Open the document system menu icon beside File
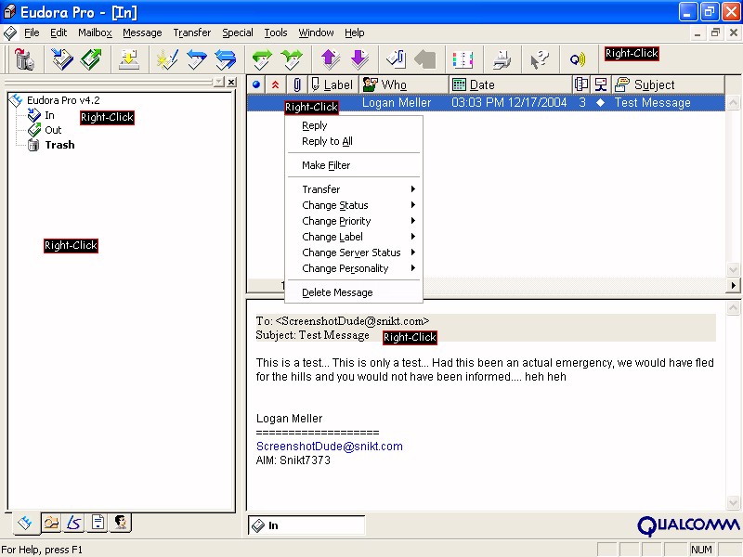This screenshot has width=743, height=557. click(x=10, y=32)
